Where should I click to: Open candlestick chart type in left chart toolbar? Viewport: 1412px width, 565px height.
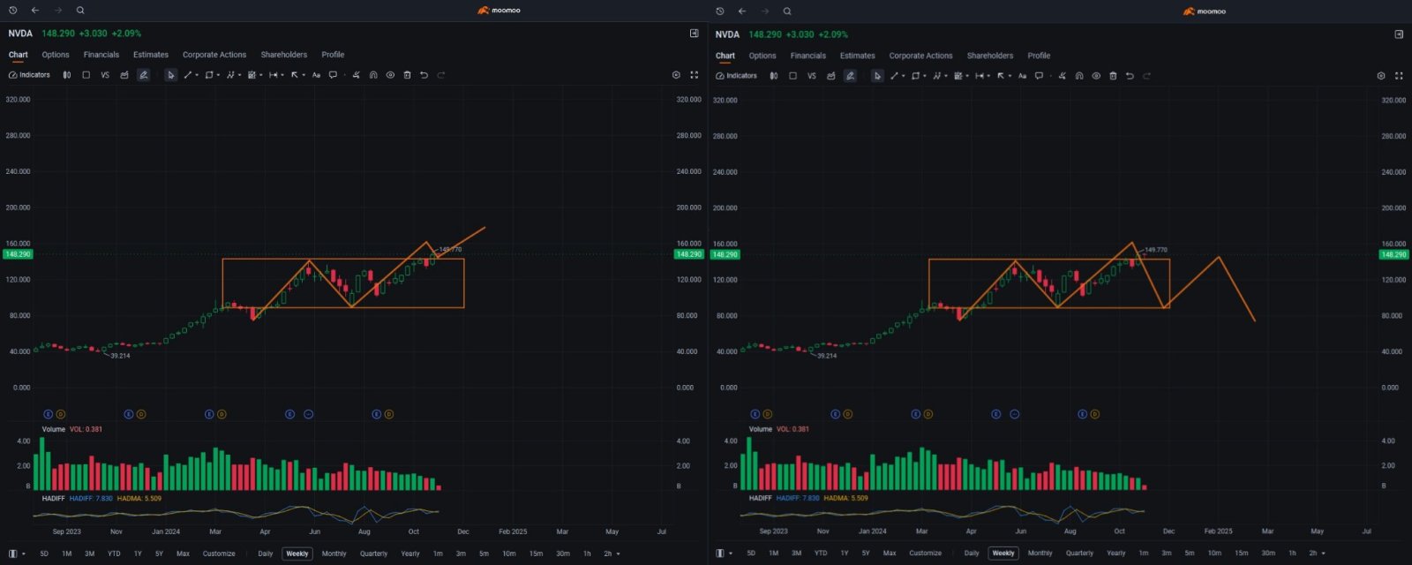[x=67, y=75]
